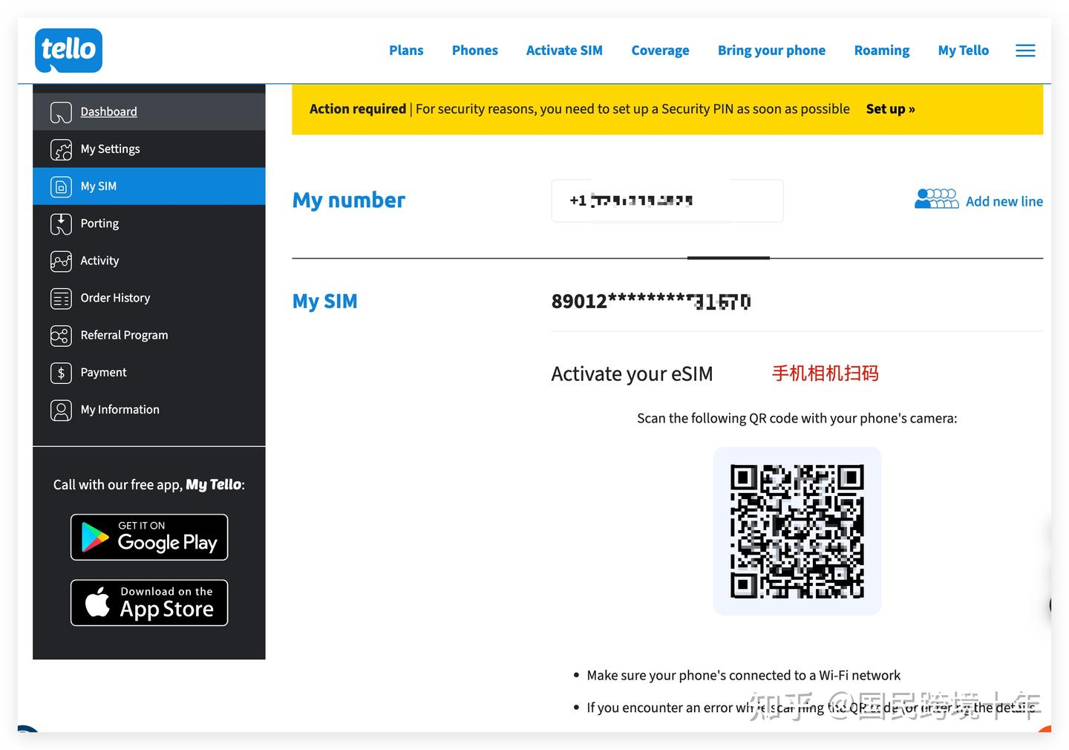The image size is (1069, 750).
Task: Open the hamburger menu icon
Action: [1025, 50]
